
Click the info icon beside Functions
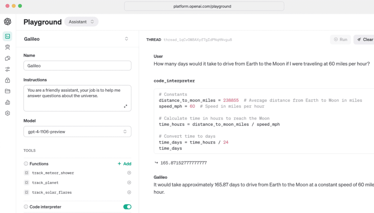(26, 164)
